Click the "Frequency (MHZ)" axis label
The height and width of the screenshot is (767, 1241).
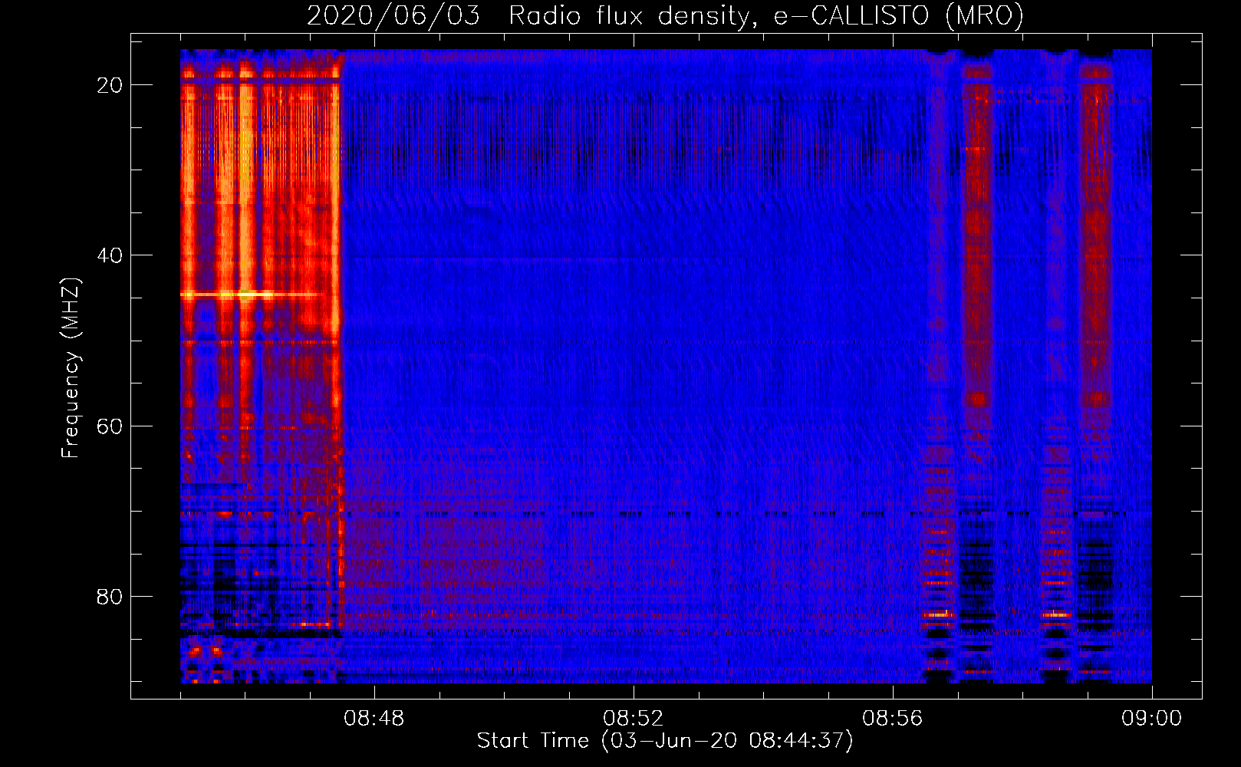point(71,368)
